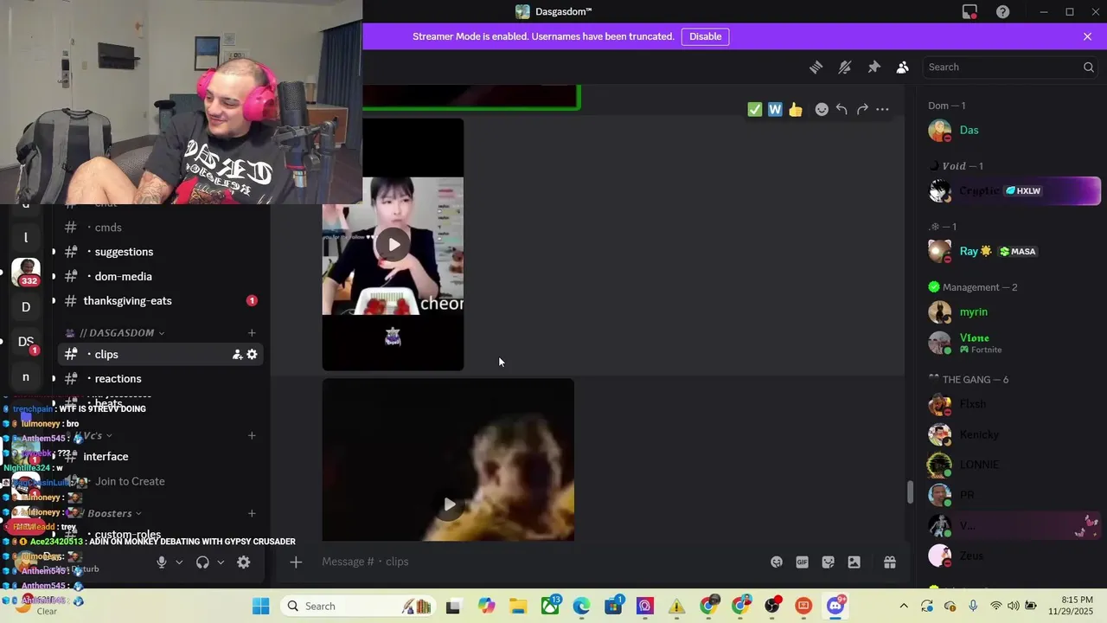1107x623 pixels.
Task: Select member Das in member list
Action: pos(1012,130)
